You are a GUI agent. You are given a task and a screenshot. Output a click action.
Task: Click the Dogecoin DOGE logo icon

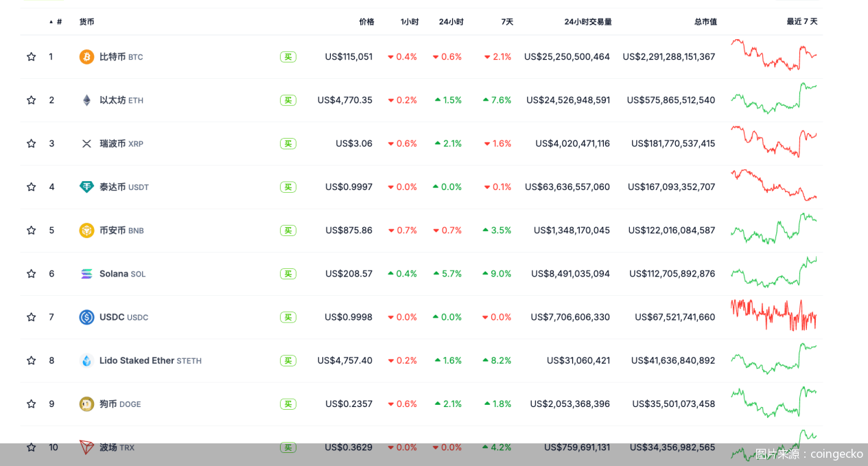point(86,404)
